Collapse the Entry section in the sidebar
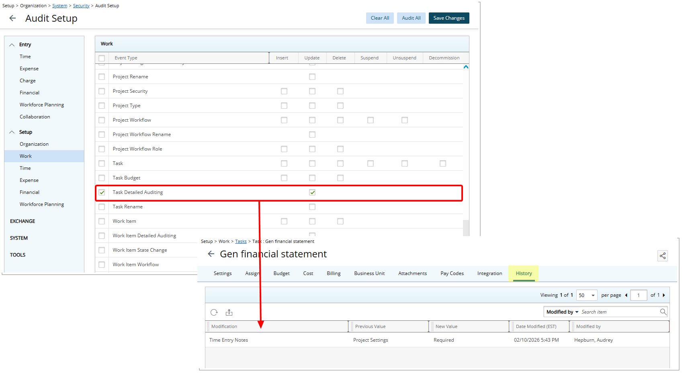The image size is (684, 375). point(12,44)
